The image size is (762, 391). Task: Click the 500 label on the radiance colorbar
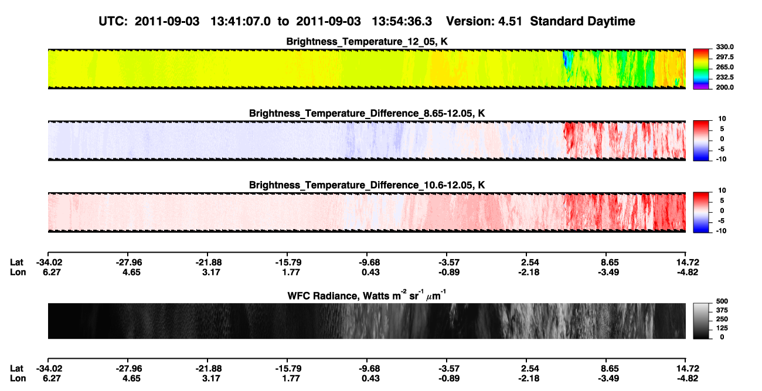pos(722,302)
